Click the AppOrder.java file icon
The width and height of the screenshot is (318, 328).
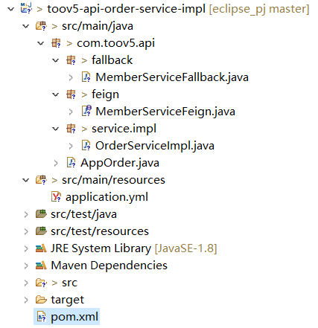point(71,163)
